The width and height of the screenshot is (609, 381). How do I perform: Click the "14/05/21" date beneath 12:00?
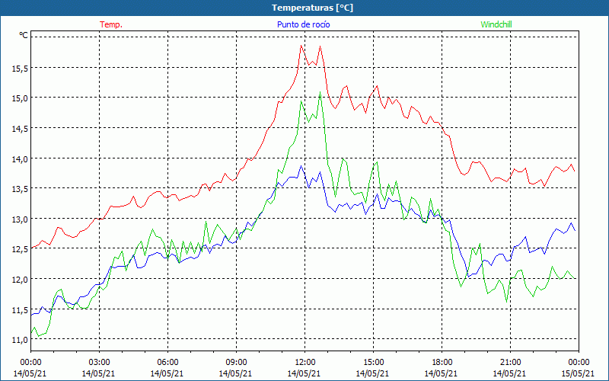pos(304,373)
